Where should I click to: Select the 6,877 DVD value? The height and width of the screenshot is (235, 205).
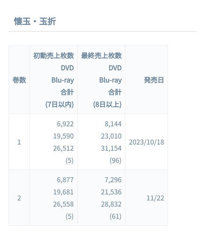(x=65, y=180)
